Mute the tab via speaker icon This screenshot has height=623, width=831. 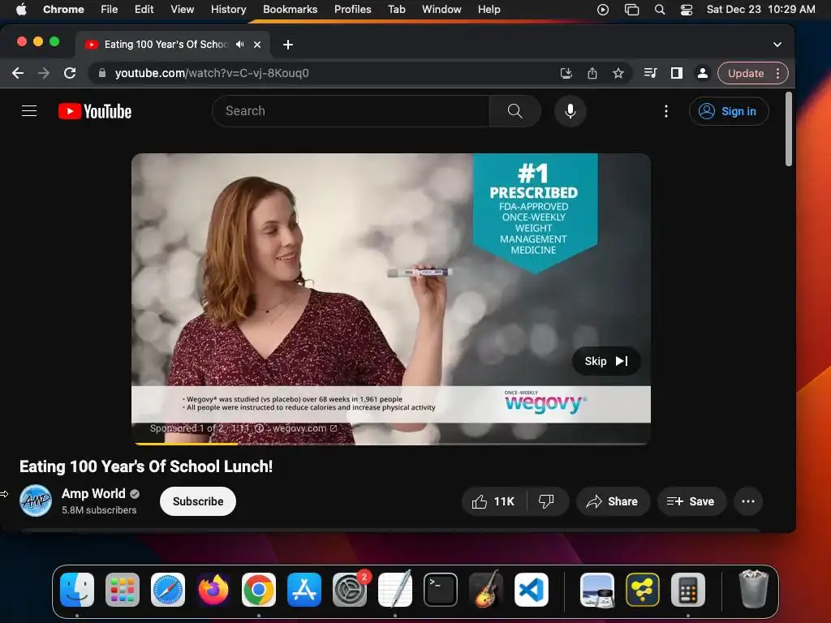tap(240, 45)
